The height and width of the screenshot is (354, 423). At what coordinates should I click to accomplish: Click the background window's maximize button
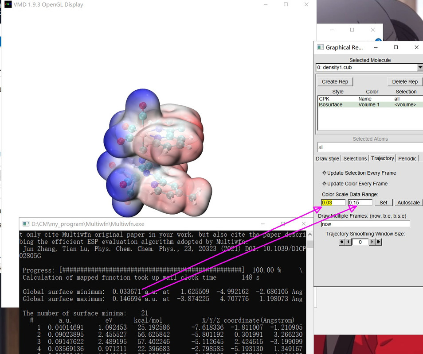[352, 30]
